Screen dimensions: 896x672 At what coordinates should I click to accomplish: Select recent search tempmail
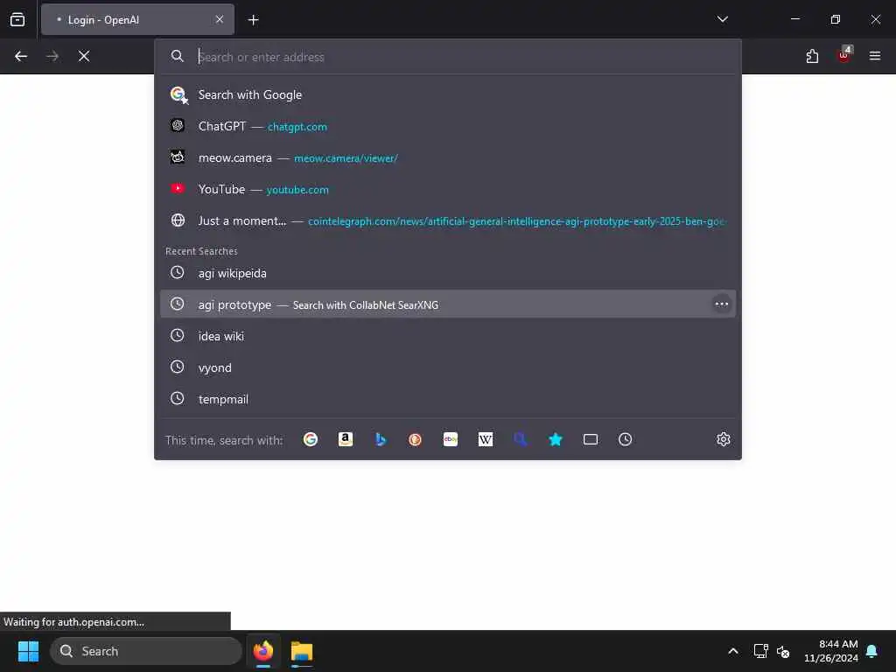(448, 399)
